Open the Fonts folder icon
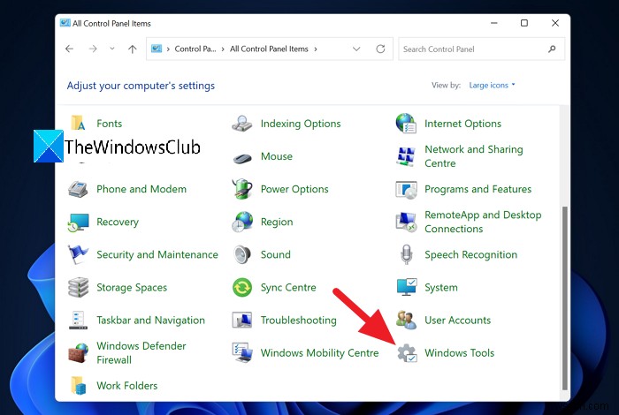The width and height of the screenshot is (619, 415). tap(78, 123)
